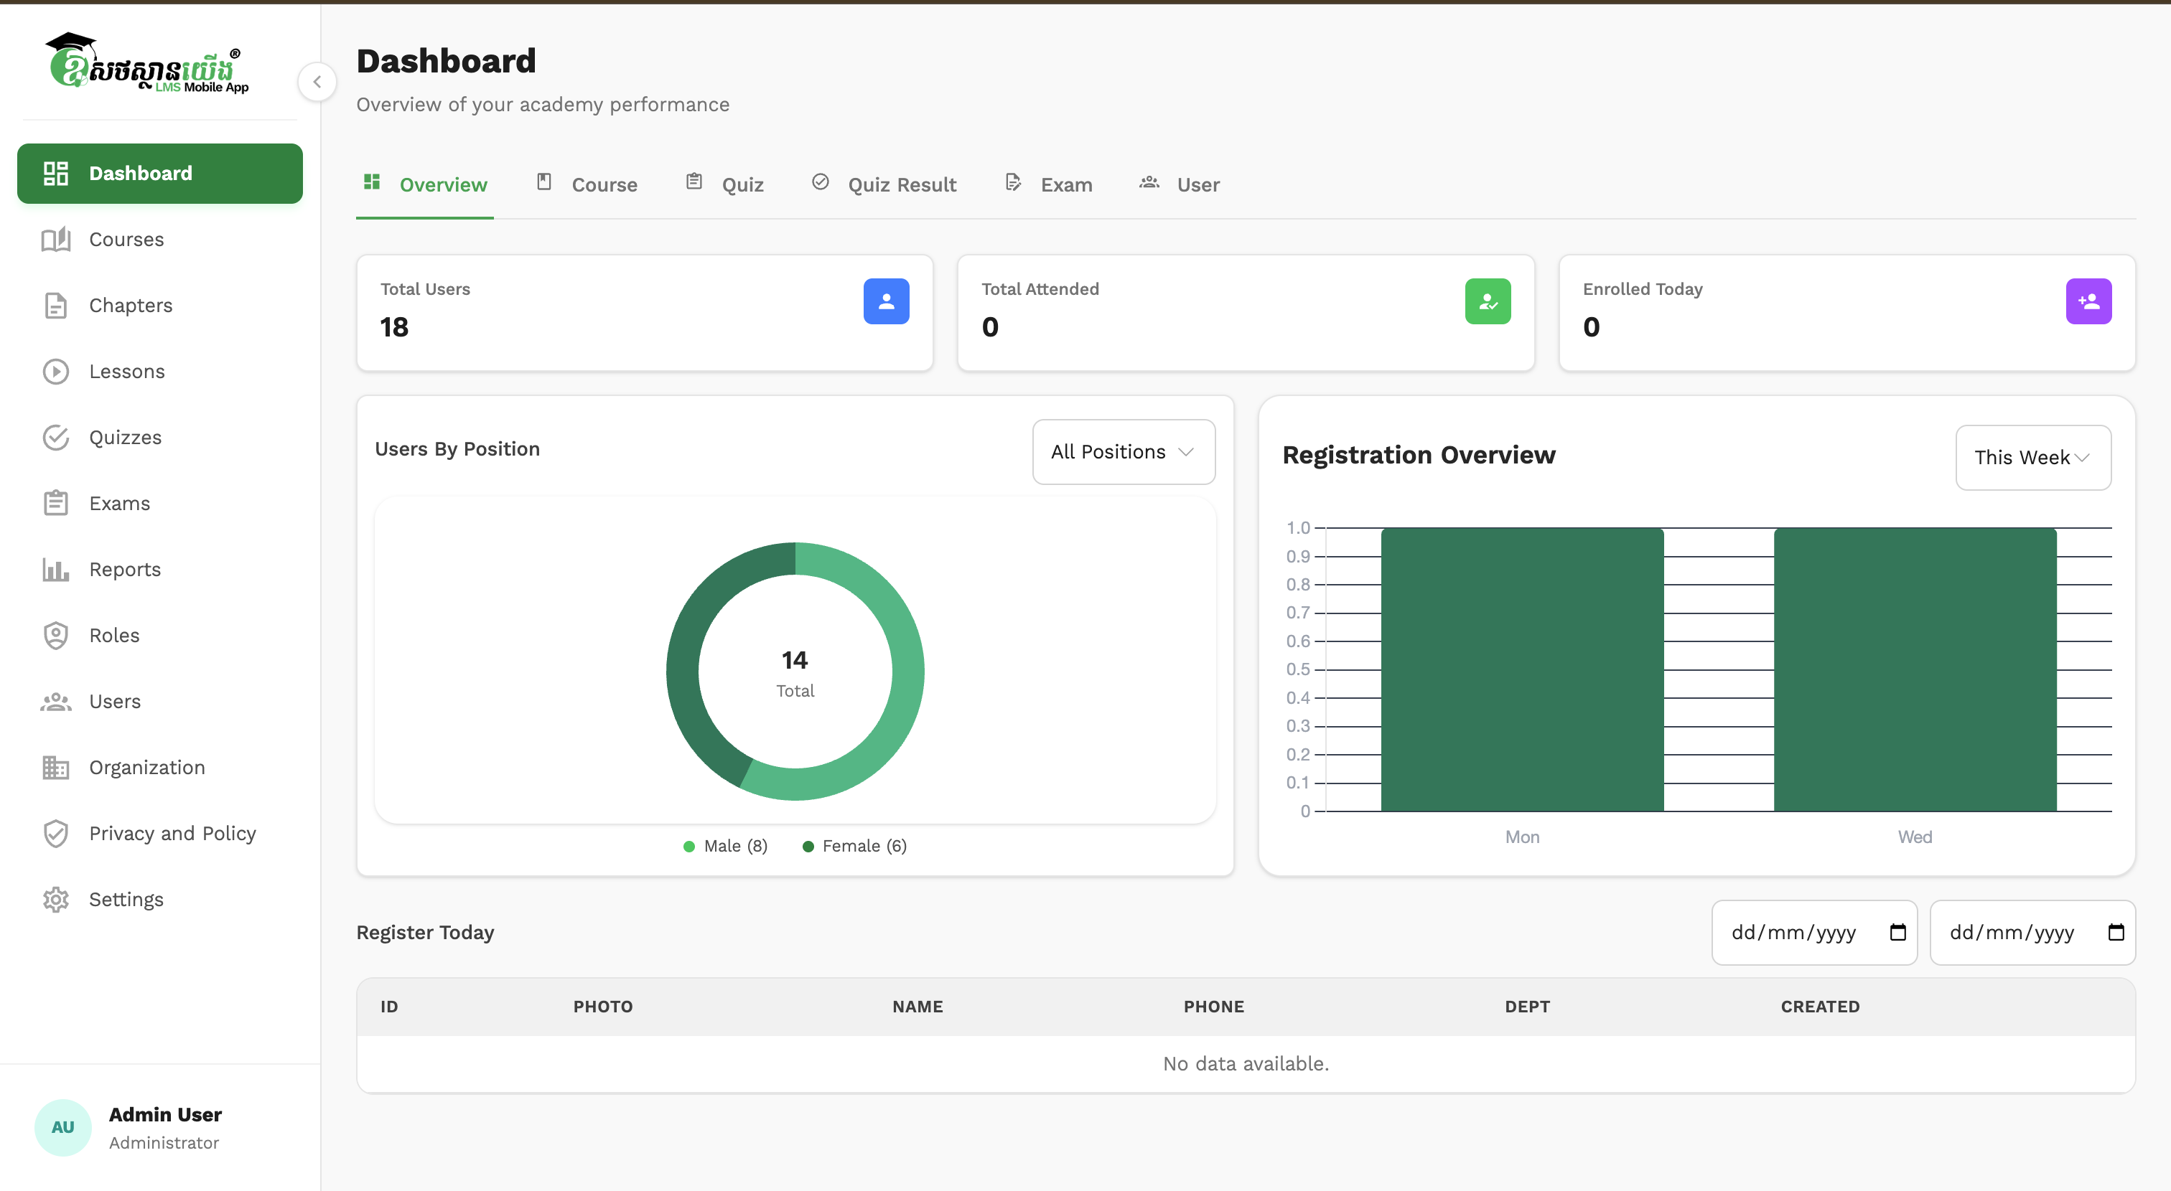Click the purple Enrolled Today add-user icon

pos(2088,301)
